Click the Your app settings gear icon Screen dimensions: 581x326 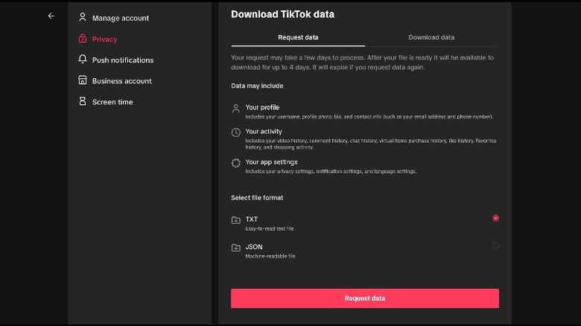(x=236, y=163)
